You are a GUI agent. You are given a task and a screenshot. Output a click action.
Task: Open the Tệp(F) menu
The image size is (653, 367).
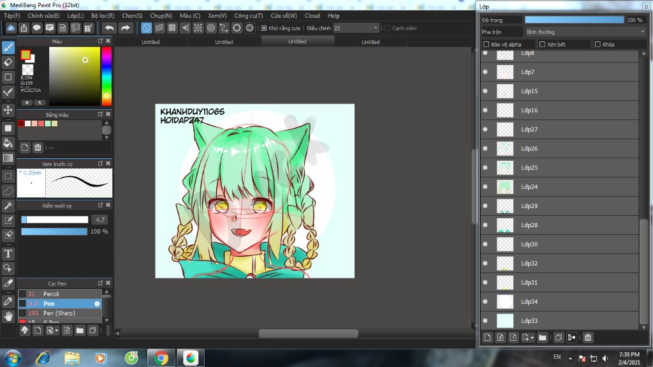(x=12, y=15)
